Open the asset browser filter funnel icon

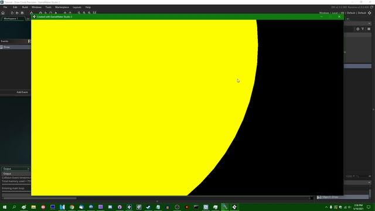363,29
